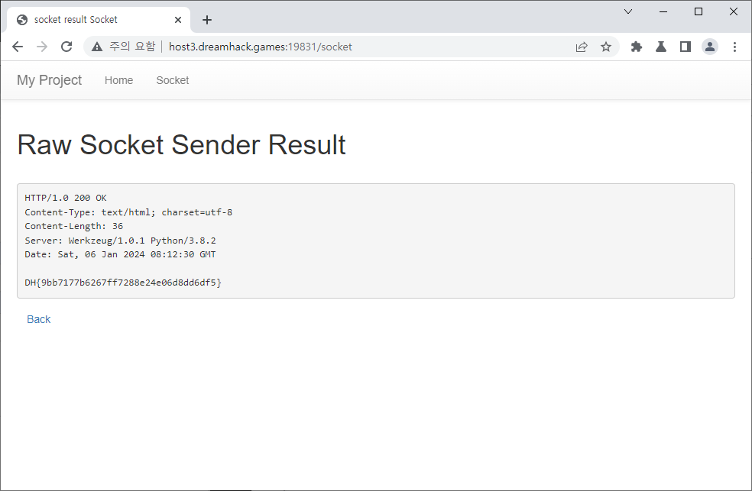The width and height of the screenshot is (752, 491).
Task: Click the browser back arrow button
Action: [18, 47]
